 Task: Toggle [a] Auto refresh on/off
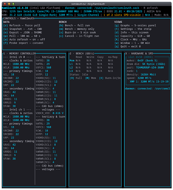coord(24,39)
